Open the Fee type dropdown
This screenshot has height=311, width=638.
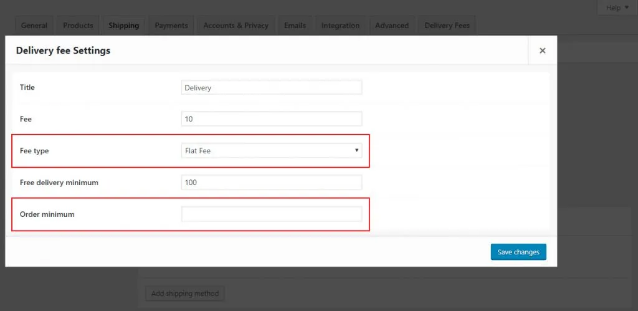click(x=272, y=151)
